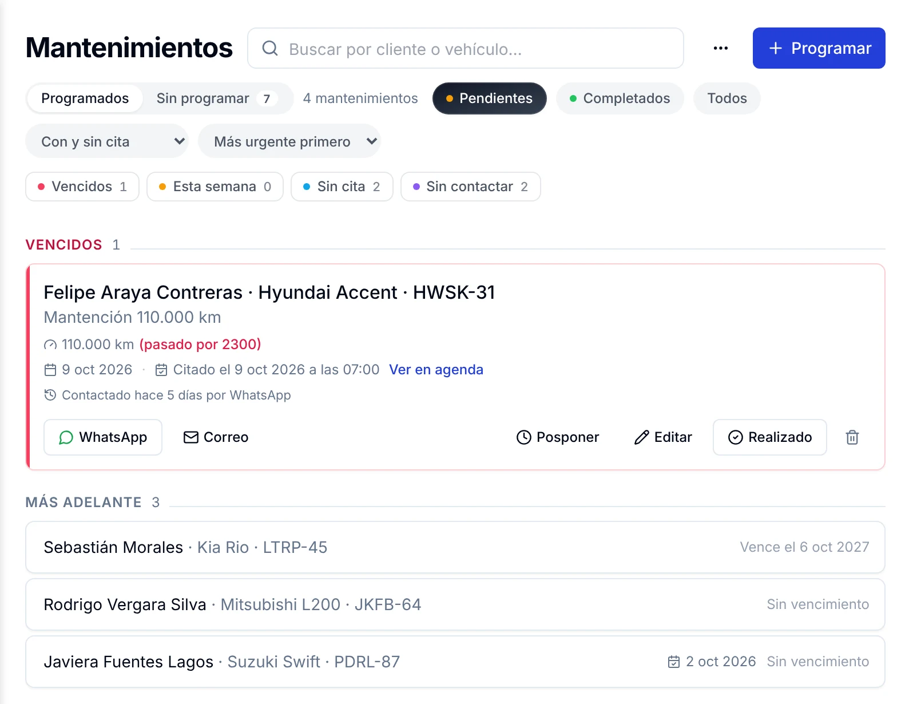Delete Felipe Araya's maintenance with trash icon

852,437
